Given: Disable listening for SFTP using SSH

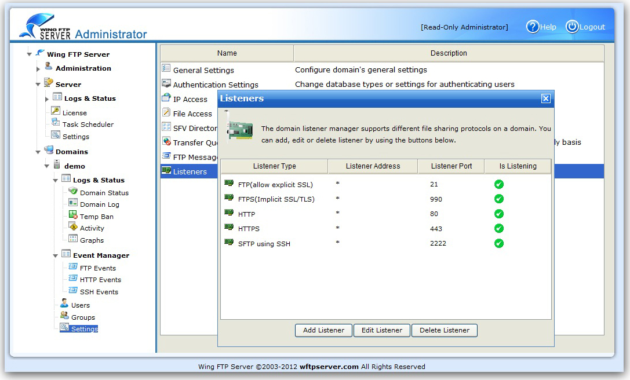Looking at the screenshot, I should [498, 243].
